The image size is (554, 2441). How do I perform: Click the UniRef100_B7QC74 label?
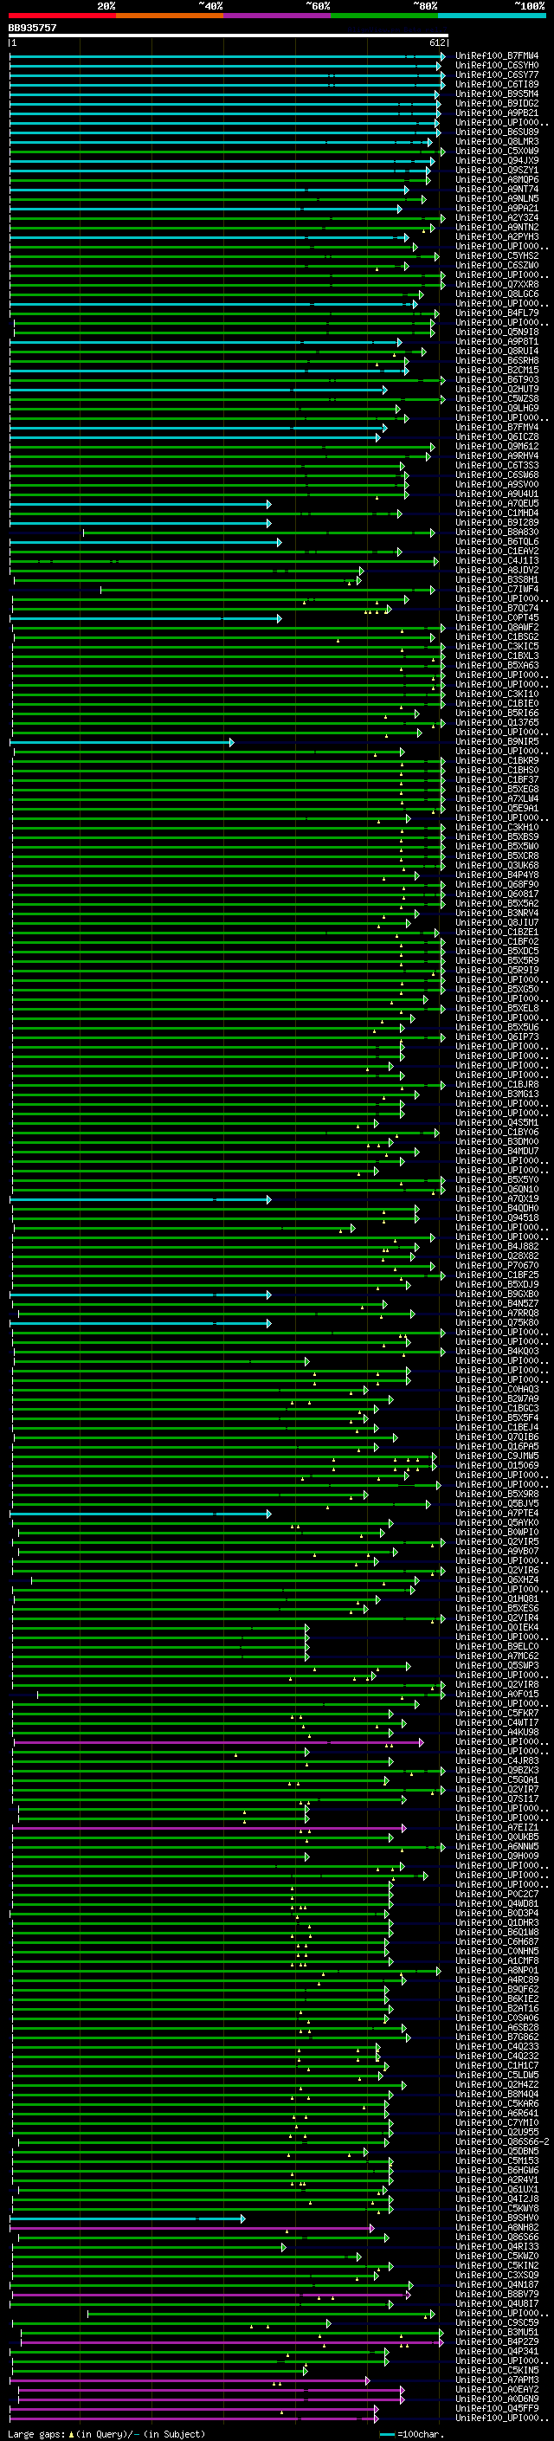point(497,609)
